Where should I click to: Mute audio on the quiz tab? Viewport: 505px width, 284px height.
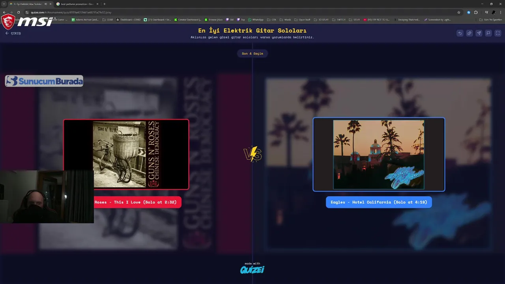tap(46, 4)
